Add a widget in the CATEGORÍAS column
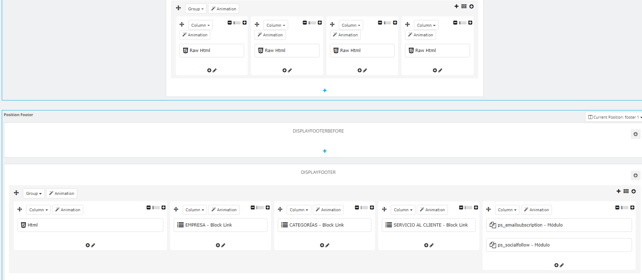The height and width of the screenshot is (280, 642). pos(322,245)
